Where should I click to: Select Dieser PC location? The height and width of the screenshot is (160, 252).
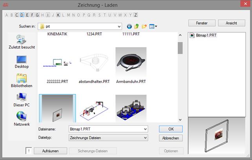[x=22, y=100]
